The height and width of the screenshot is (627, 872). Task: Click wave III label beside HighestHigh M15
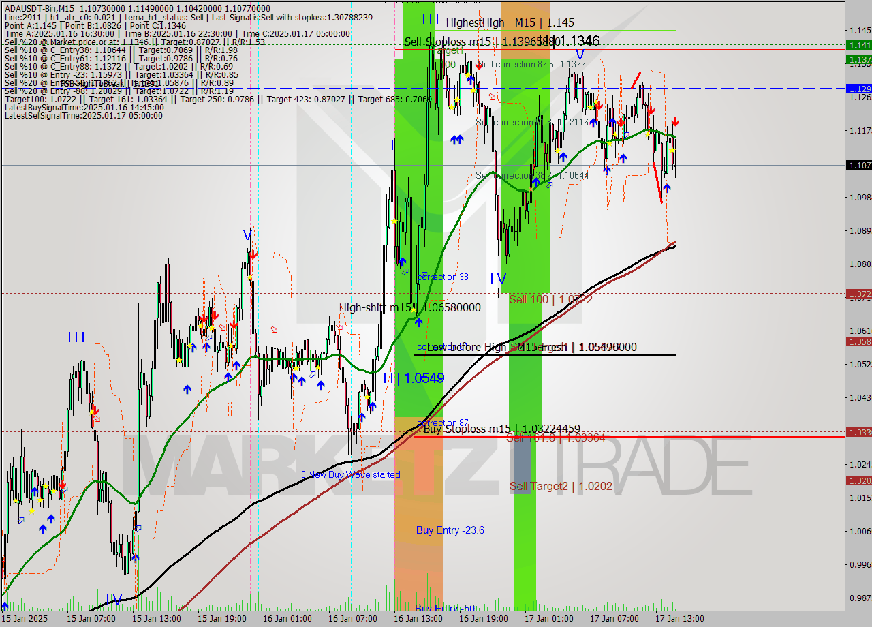pos(430,19)
